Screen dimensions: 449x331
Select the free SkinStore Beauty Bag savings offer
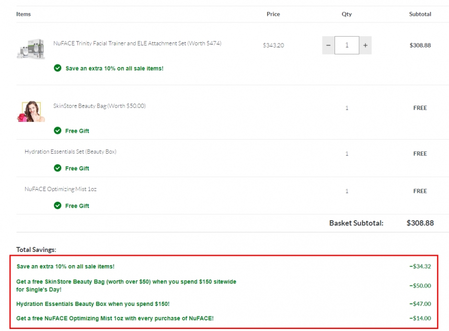(126, 286)
